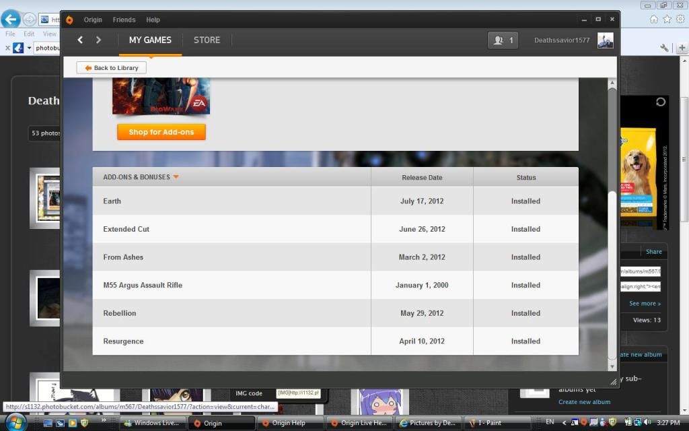Click the user avatar picture

[x=606, y=40]
